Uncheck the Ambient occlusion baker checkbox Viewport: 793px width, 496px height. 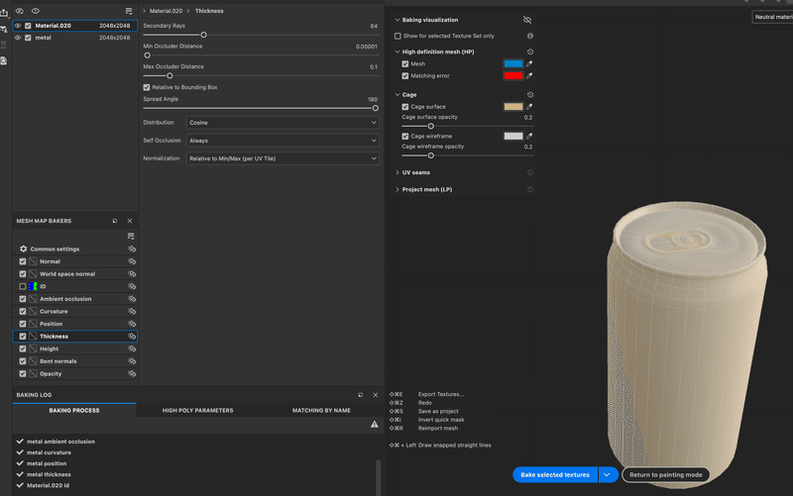click(23, 299)
